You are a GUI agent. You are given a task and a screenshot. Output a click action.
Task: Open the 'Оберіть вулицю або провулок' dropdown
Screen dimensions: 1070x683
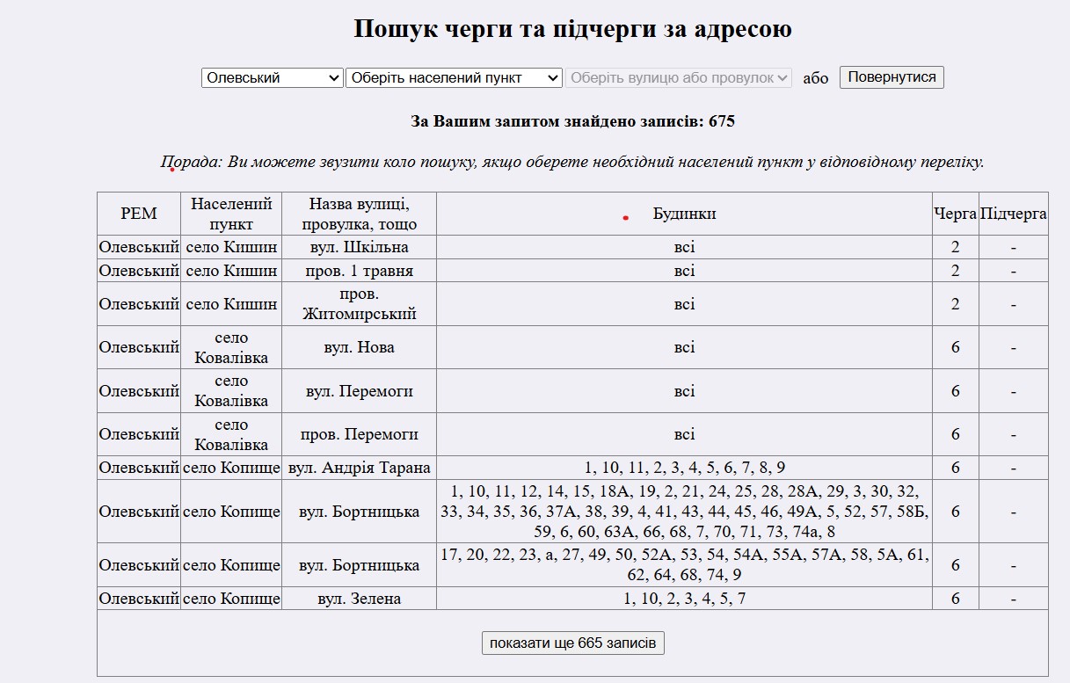point(679,77)
